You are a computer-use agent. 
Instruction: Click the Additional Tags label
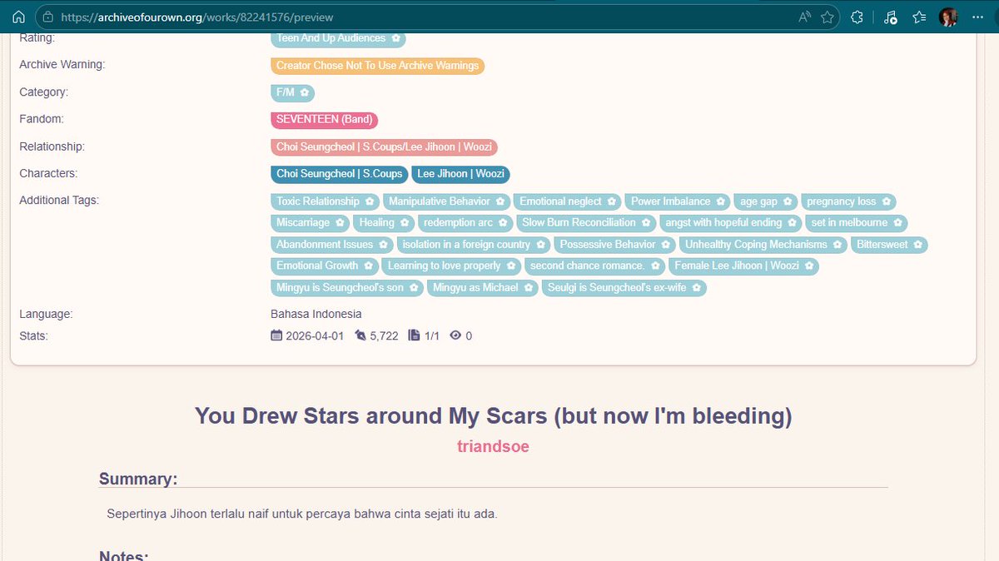pyautogui.click(x=59, y=201)
